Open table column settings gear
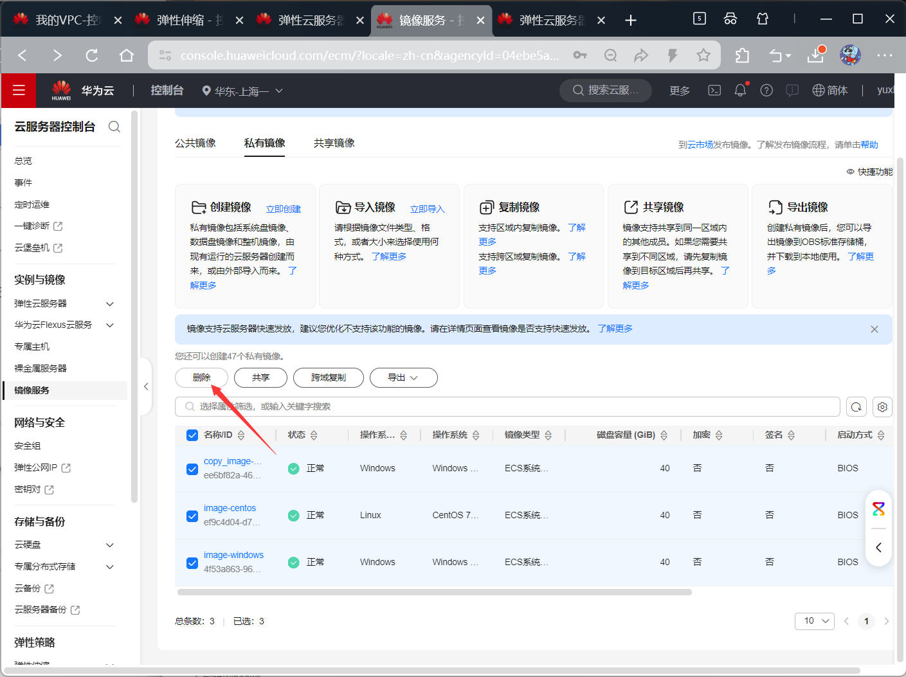 [882, 407]
